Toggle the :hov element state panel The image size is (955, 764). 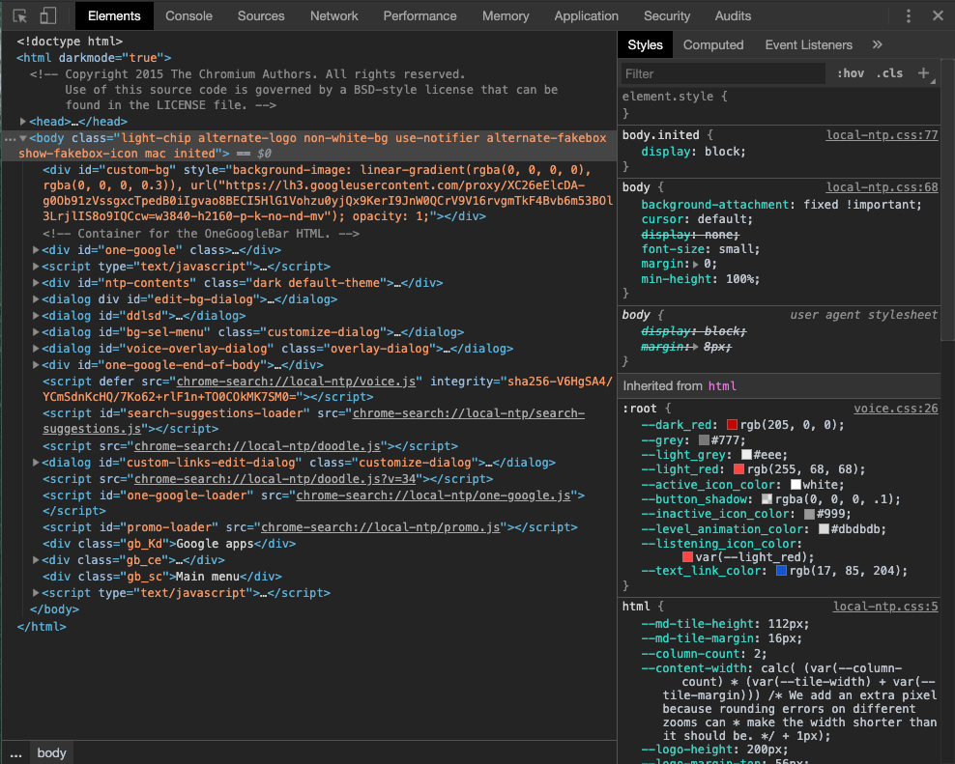[x=851, y=73]
